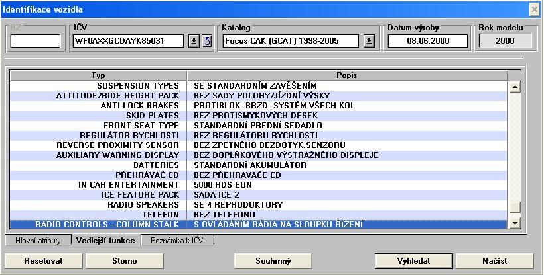Close the Identifikace vozidla dialog
544x275 pixels.
tap(534, 9)
